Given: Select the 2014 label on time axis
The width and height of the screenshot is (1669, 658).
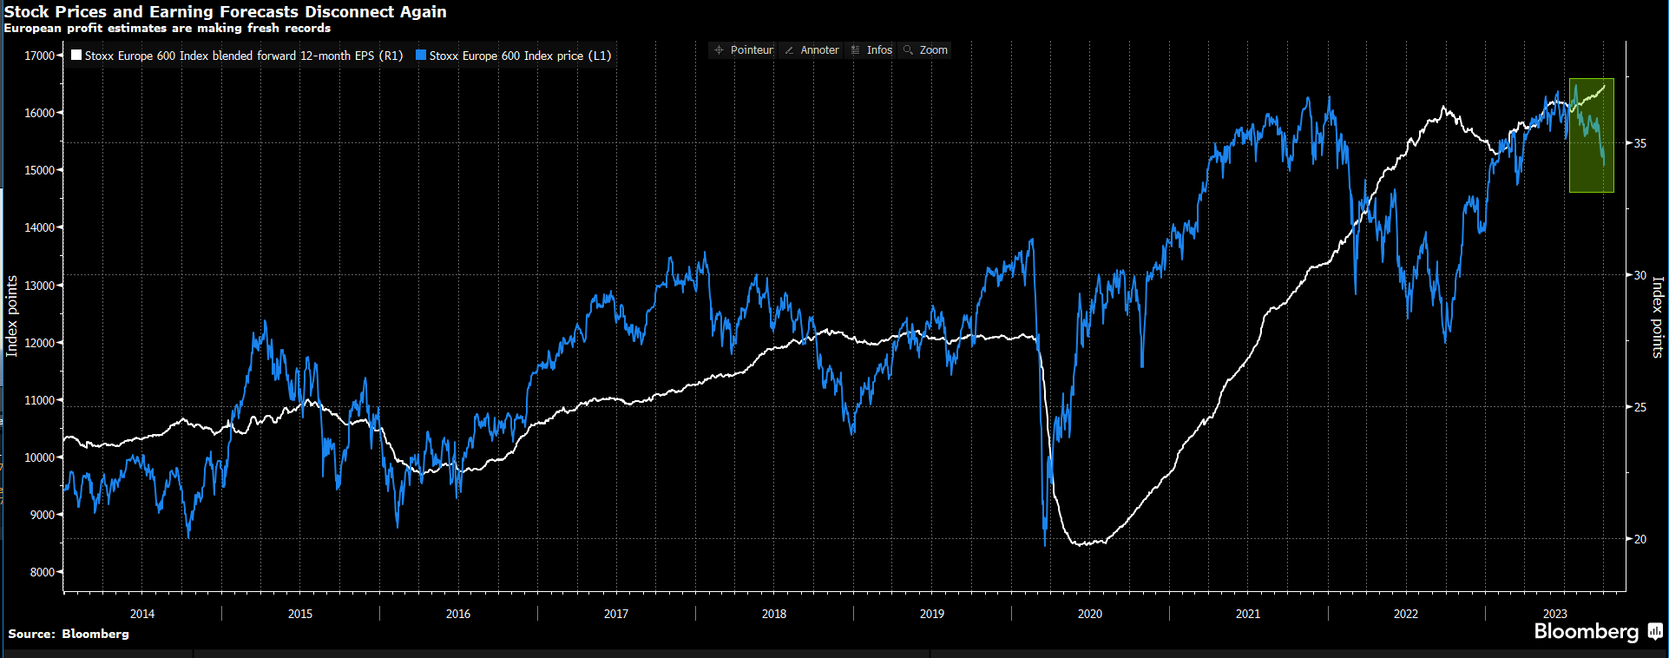Looking at the screenshot, I should coord(142,614).
